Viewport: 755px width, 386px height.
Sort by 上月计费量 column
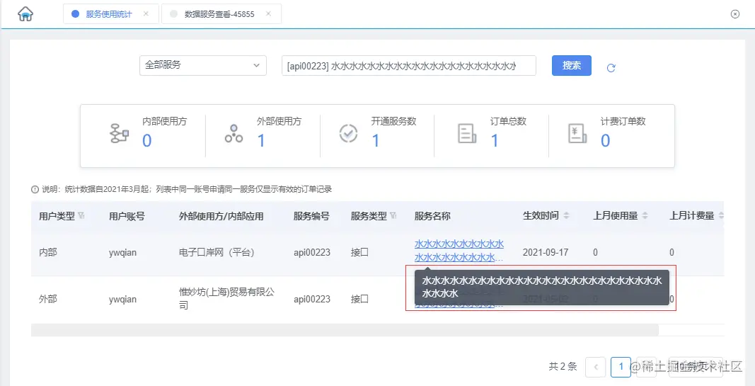click(721, 216)
